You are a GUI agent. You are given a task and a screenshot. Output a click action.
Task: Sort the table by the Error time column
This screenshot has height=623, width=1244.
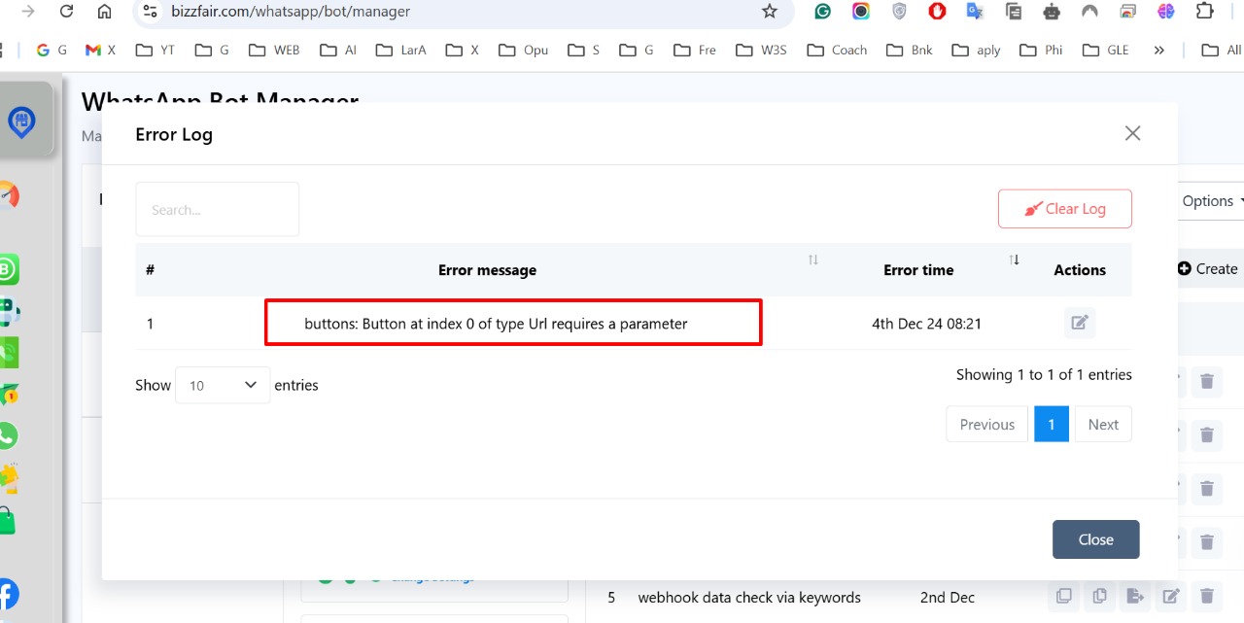coord(1014,260)
